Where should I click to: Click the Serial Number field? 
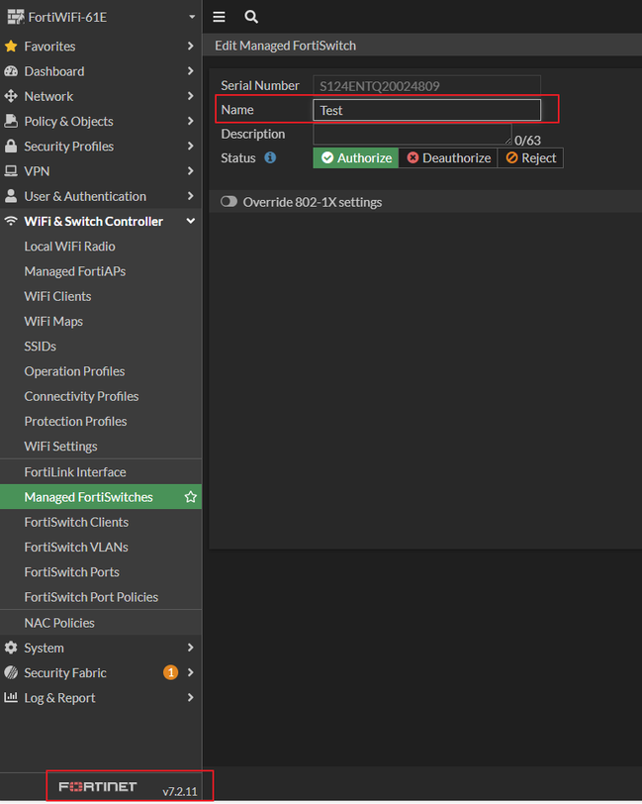click(x=426, y=85)
